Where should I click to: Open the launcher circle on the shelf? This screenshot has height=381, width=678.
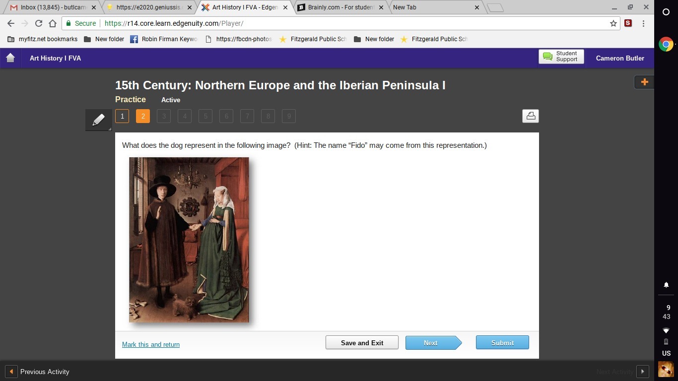click(x=666, y=12)
